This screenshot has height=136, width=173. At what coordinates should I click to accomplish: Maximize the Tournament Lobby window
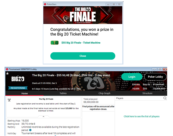[x=160, y=69]
